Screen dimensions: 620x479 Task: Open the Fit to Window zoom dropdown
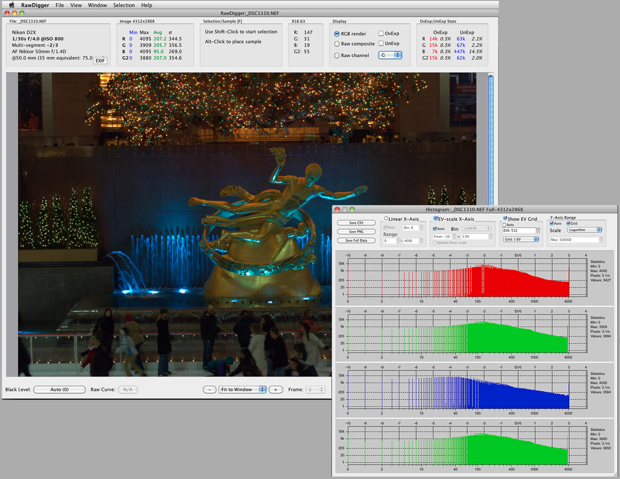pyautogui.click(x=242, y=390)
